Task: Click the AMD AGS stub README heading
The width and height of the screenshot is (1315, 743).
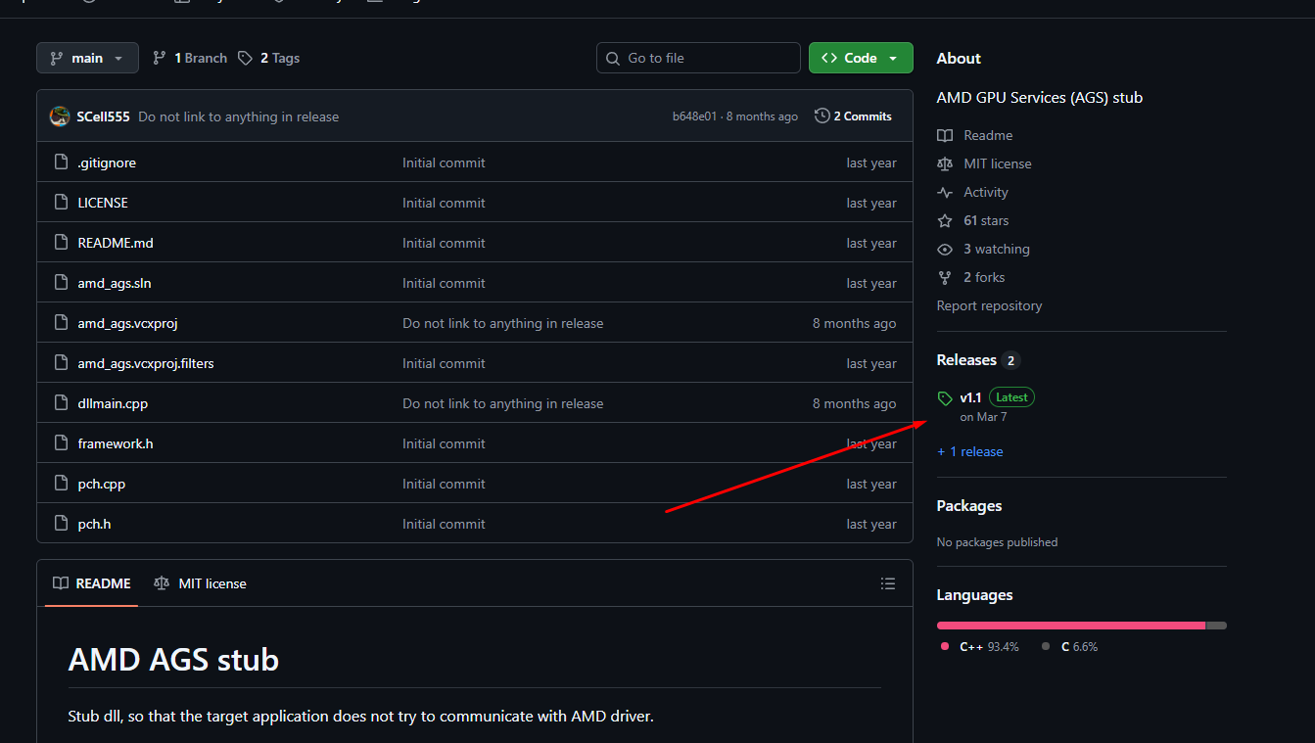Action: tap(173, 660)
